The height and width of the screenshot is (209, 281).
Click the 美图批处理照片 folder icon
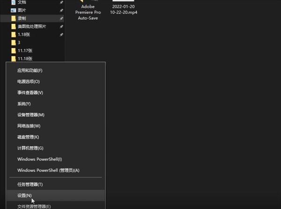pos(14,27)
